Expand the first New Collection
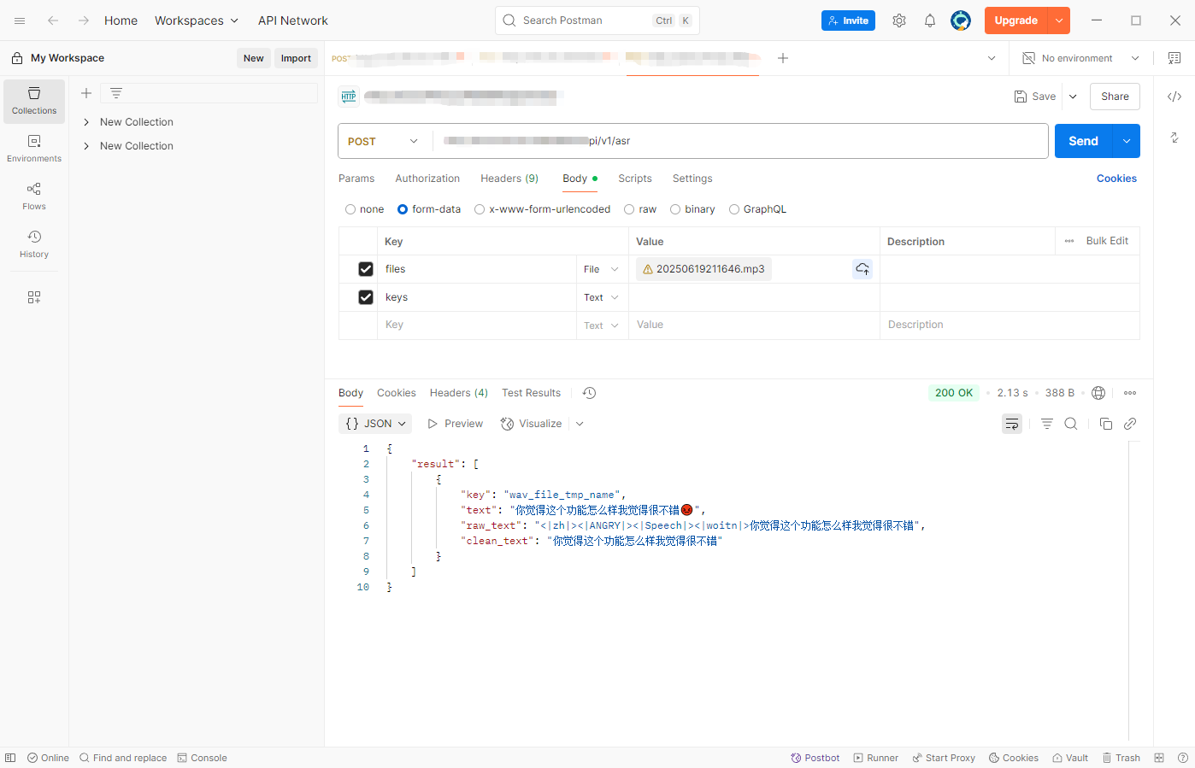Viewport: 1195px width, 768px height. pos(86,122)
